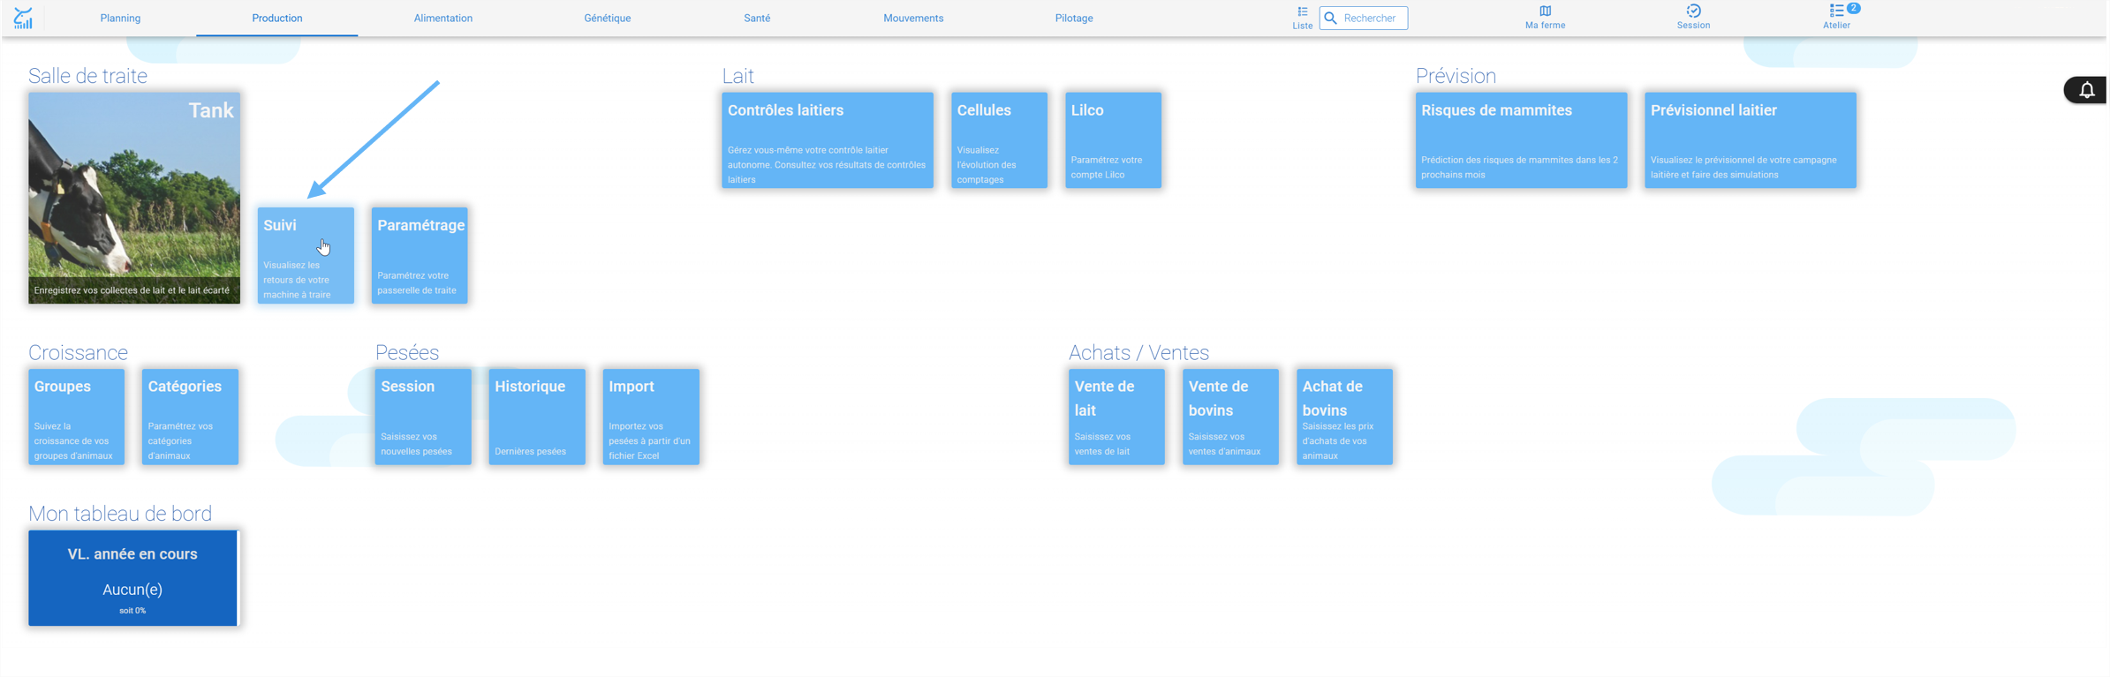The height and width of the screenshot is (677, 2110).
Task: Open the Vente de bovins tile
Action: (1230, 417)
